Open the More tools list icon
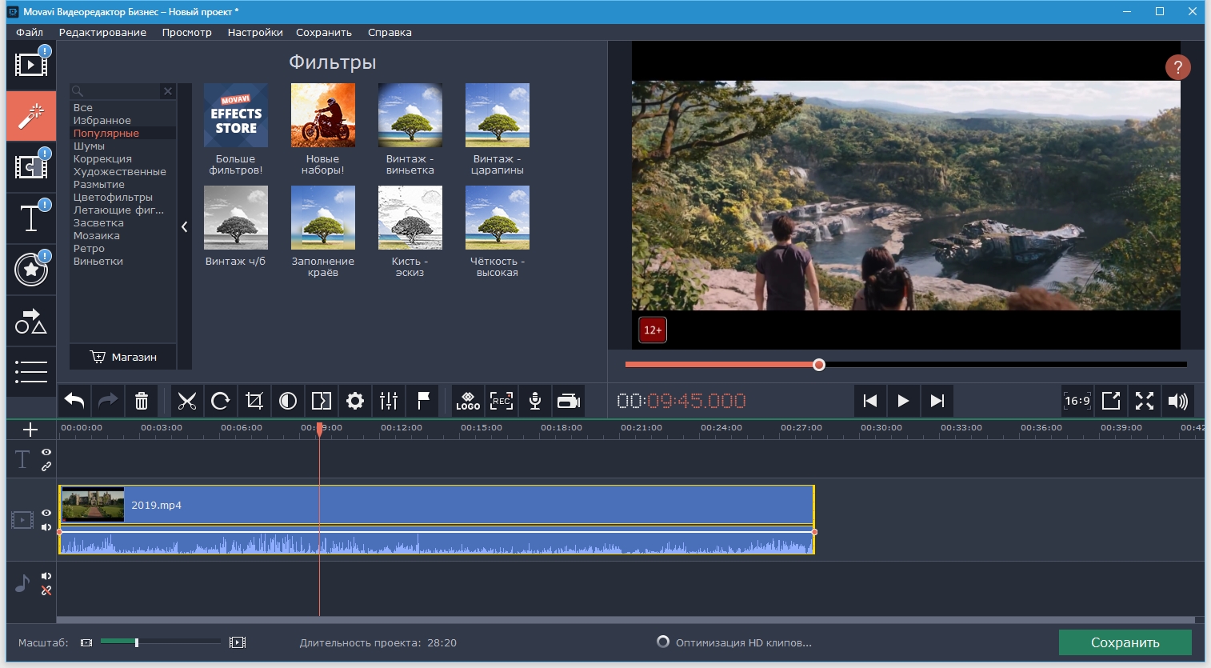Viewport: 1211px width, 668px height. (x=31, y=371)
